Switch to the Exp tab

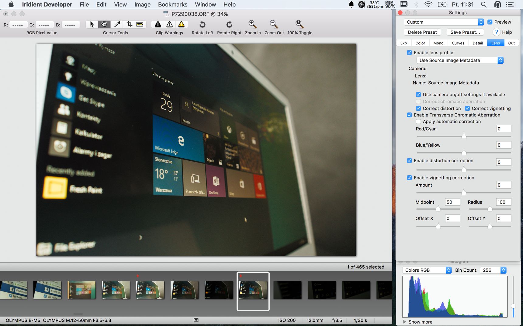(x=404, y=43)
